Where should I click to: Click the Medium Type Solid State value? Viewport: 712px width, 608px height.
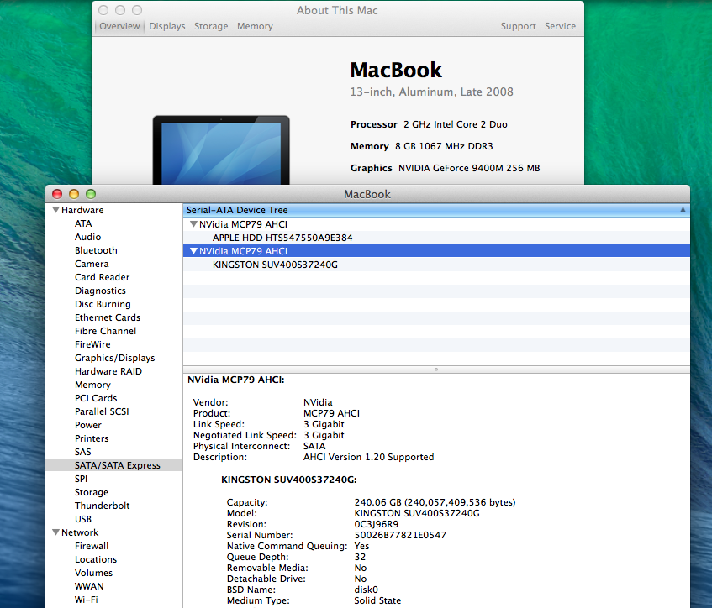pos(377,600)
